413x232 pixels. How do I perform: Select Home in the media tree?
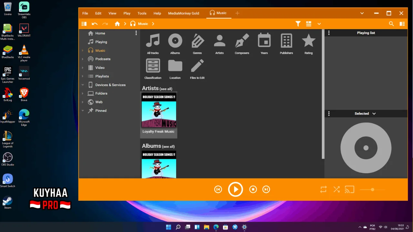(x=100, y=33)
